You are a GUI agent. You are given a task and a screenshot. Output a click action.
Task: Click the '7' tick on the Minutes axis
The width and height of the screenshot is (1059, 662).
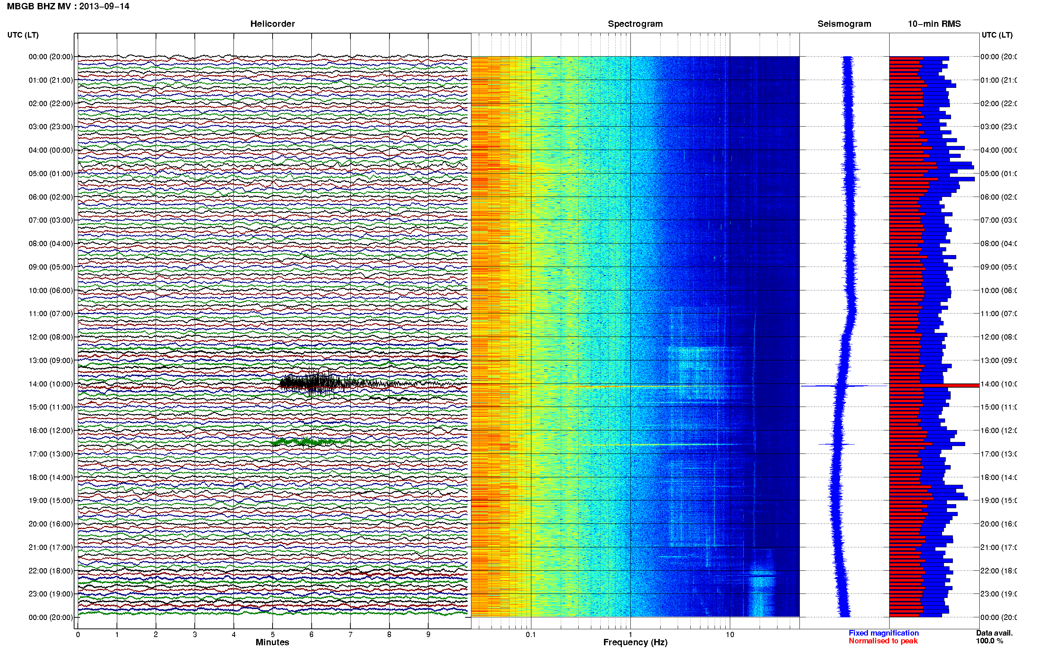pos(350,634)
